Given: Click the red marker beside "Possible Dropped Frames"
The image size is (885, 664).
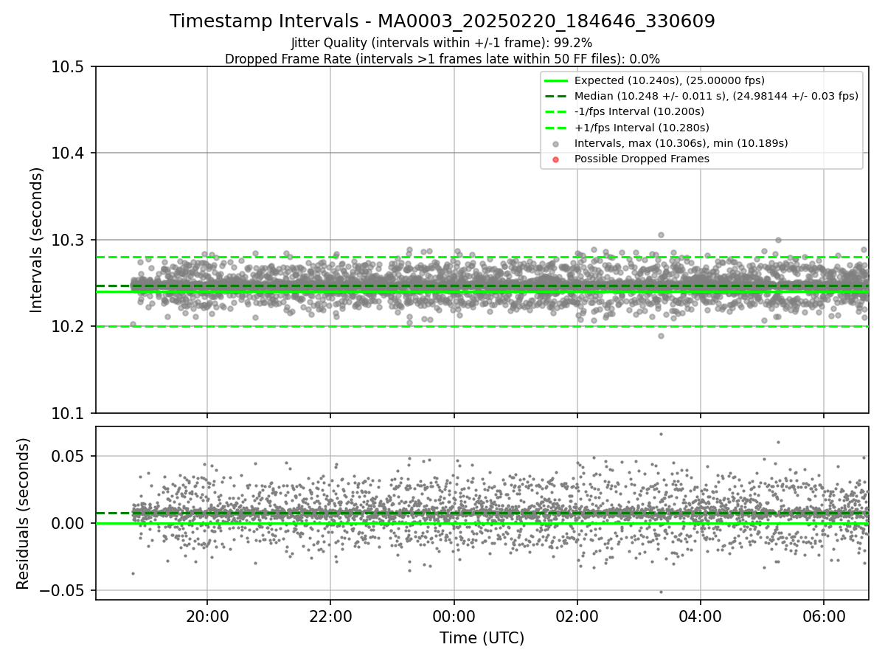Looking at the screenshot, I should [556, 159].
